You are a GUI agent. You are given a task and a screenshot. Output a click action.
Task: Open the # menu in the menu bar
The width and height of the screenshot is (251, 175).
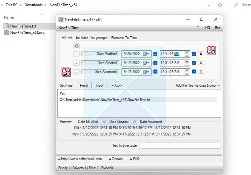click(x=198, y=28)
